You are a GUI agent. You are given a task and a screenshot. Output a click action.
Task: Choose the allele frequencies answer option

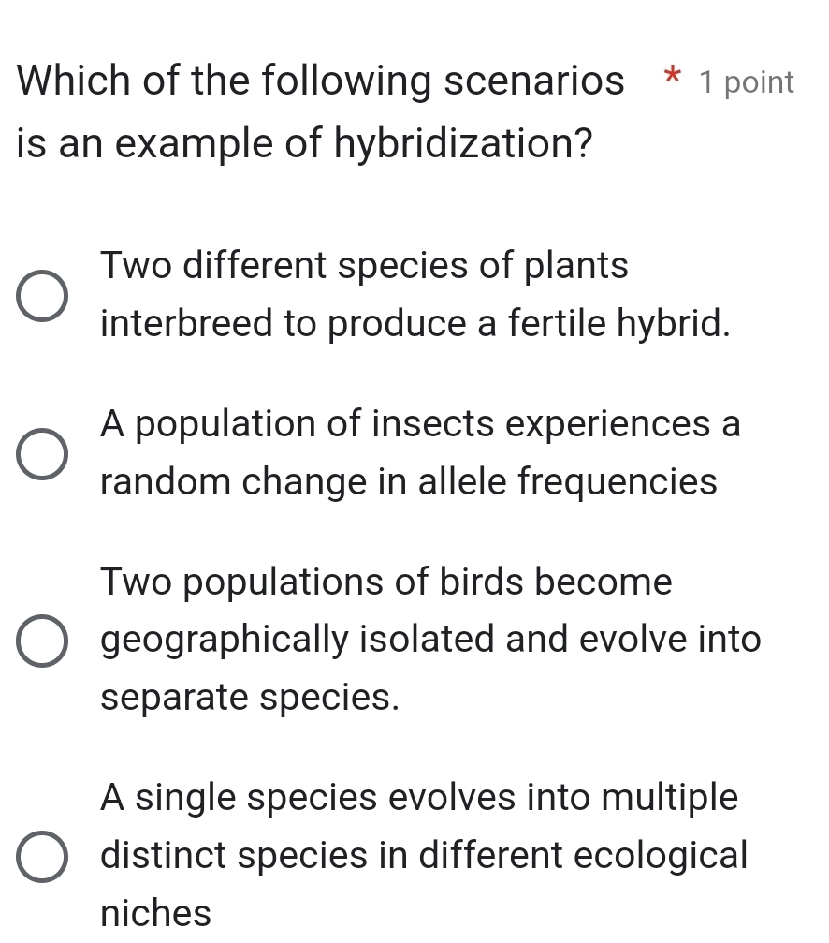point(41,455)
